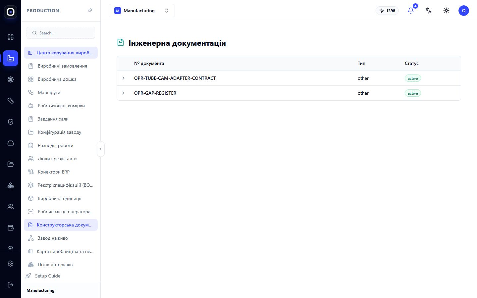This screenshot has height=298, width=477.
Task: Open the wallet icon in left rail
Action: [11, 228]
